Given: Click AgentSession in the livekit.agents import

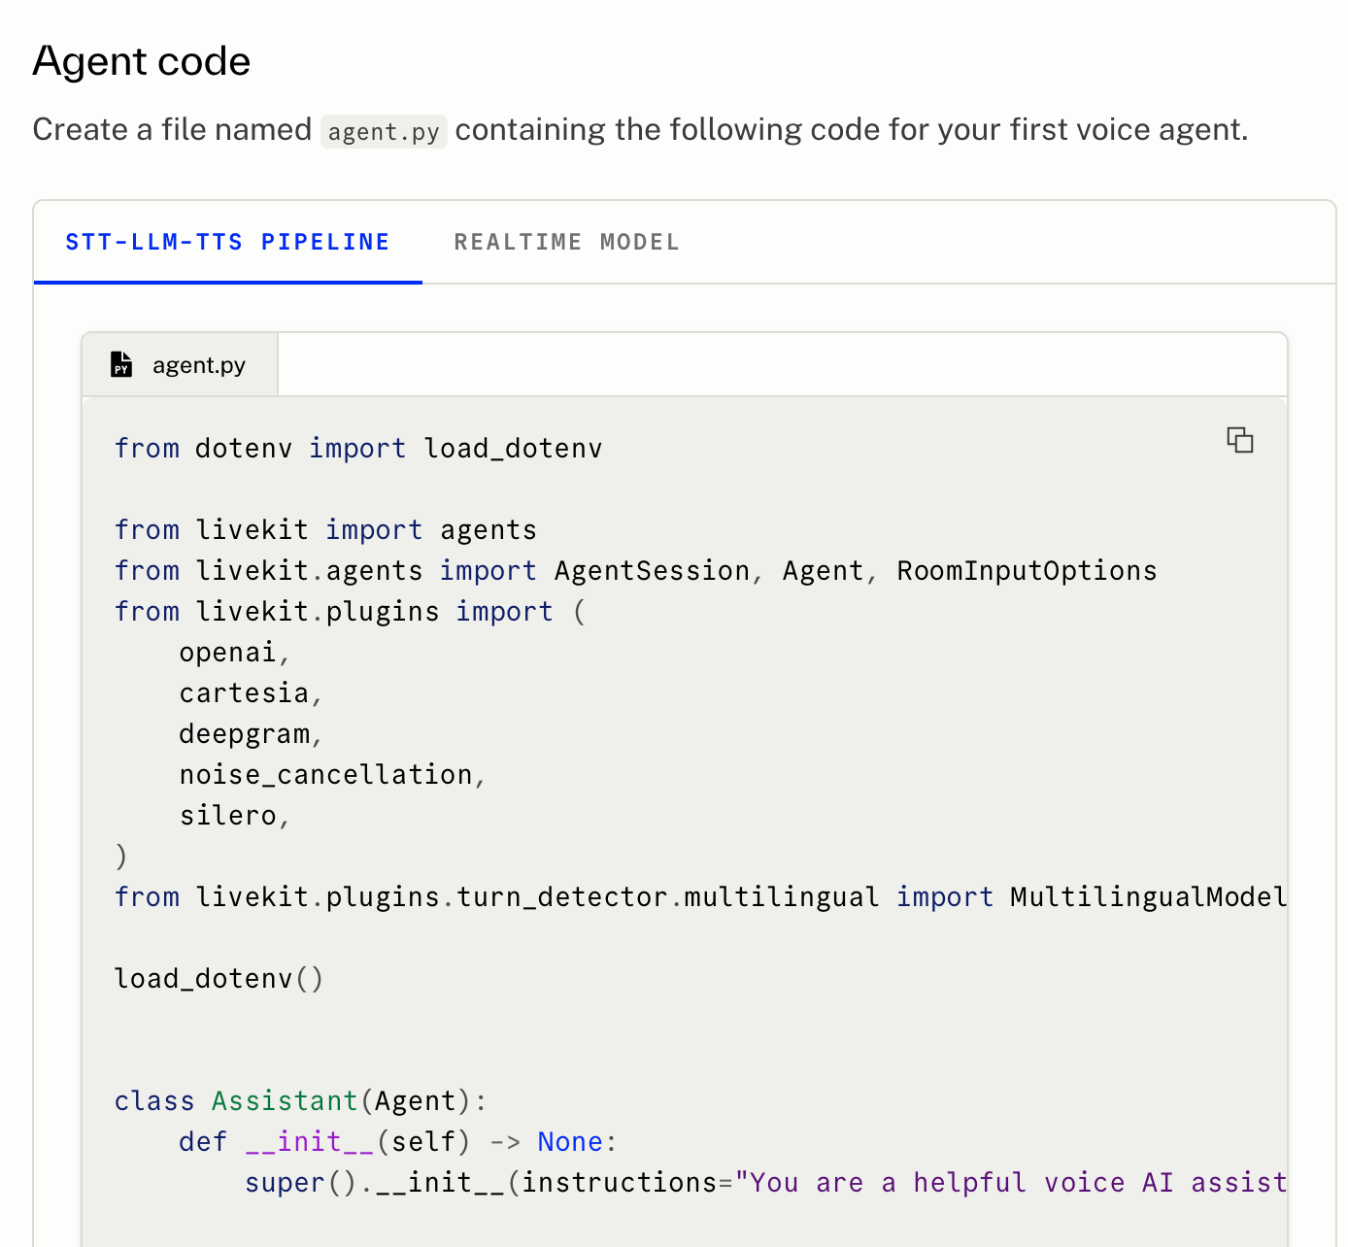Looking at the screenshot, I should pos(652,570).
